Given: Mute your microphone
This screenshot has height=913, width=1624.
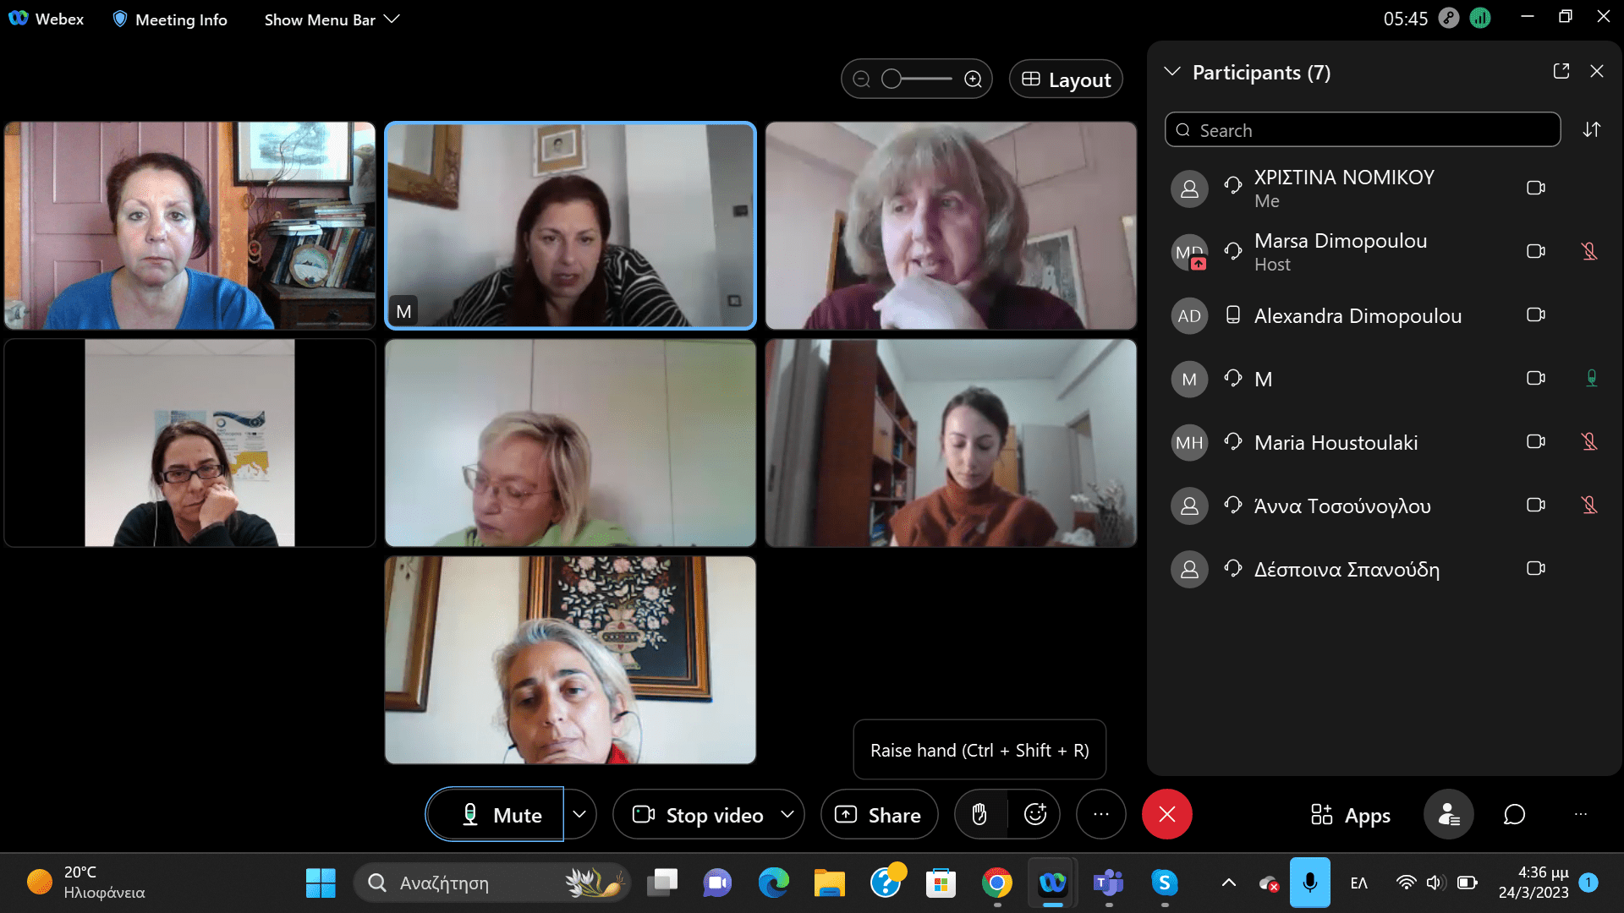Looking at the screenshot, I should (496, 814).
